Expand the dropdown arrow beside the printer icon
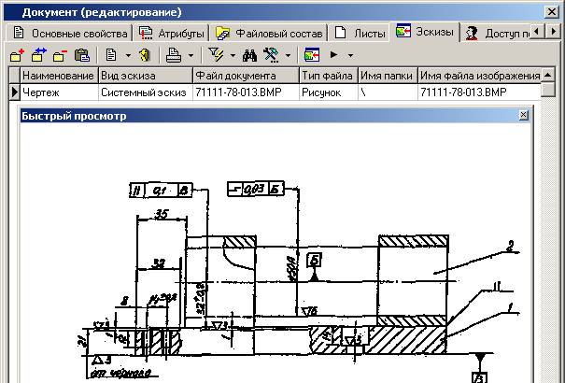This screenshot has width=565, height=383. tap(191, 55)
